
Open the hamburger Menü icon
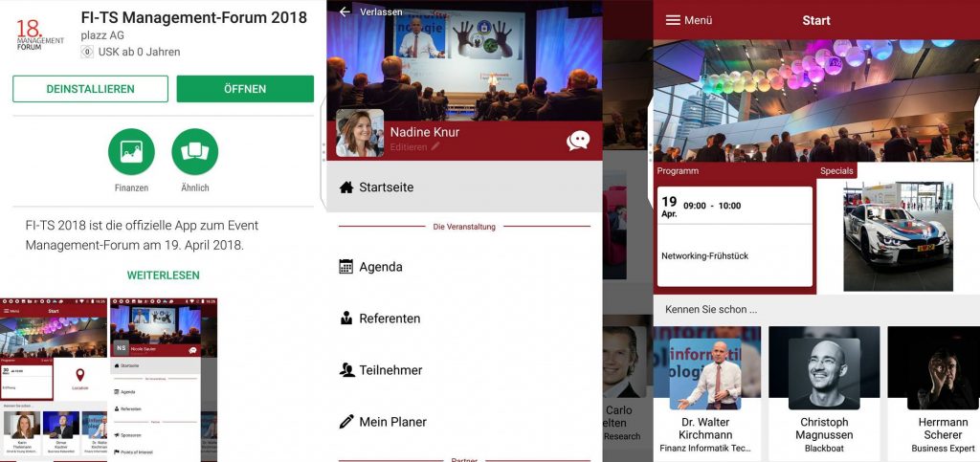[673, 20]
